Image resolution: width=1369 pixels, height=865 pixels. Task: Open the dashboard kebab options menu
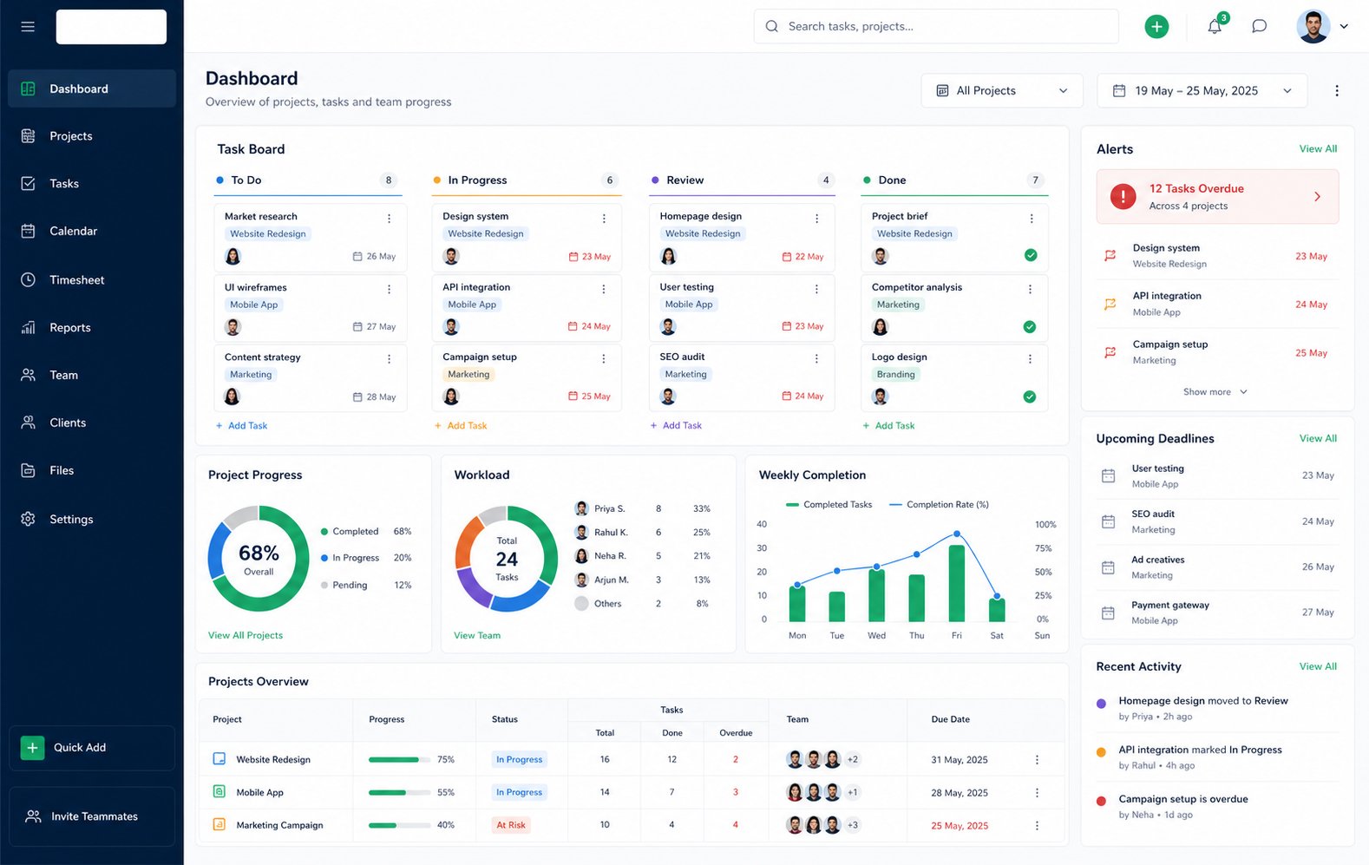pyautogui.click(x=1336, y=90)
